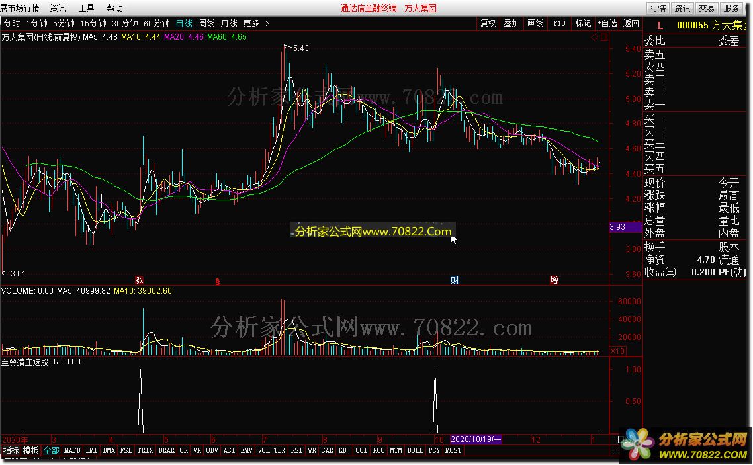Select the 30分钟 period

tap(125, 23)
